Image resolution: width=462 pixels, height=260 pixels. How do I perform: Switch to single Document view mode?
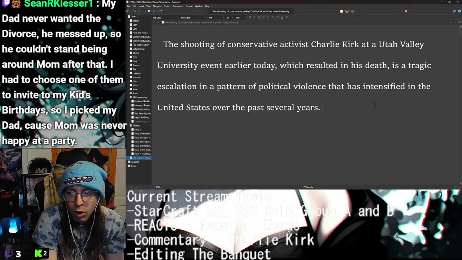(x=341, y=11)
